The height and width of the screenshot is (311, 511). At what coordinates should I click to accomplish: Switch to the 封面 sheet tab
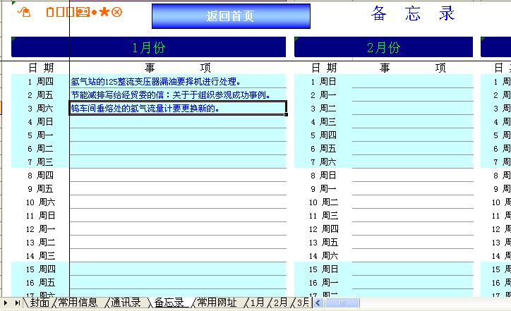40,303
